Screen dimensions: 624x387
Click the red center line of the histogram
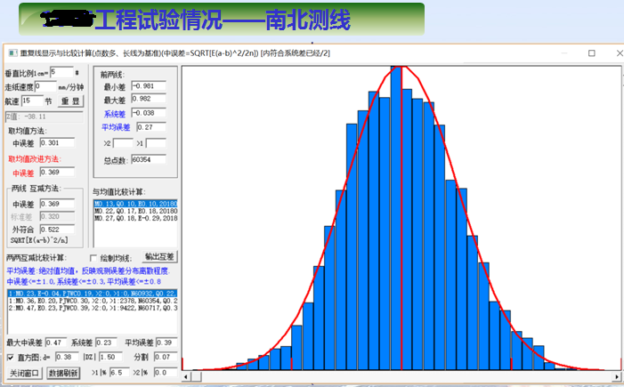click(401, 219)
